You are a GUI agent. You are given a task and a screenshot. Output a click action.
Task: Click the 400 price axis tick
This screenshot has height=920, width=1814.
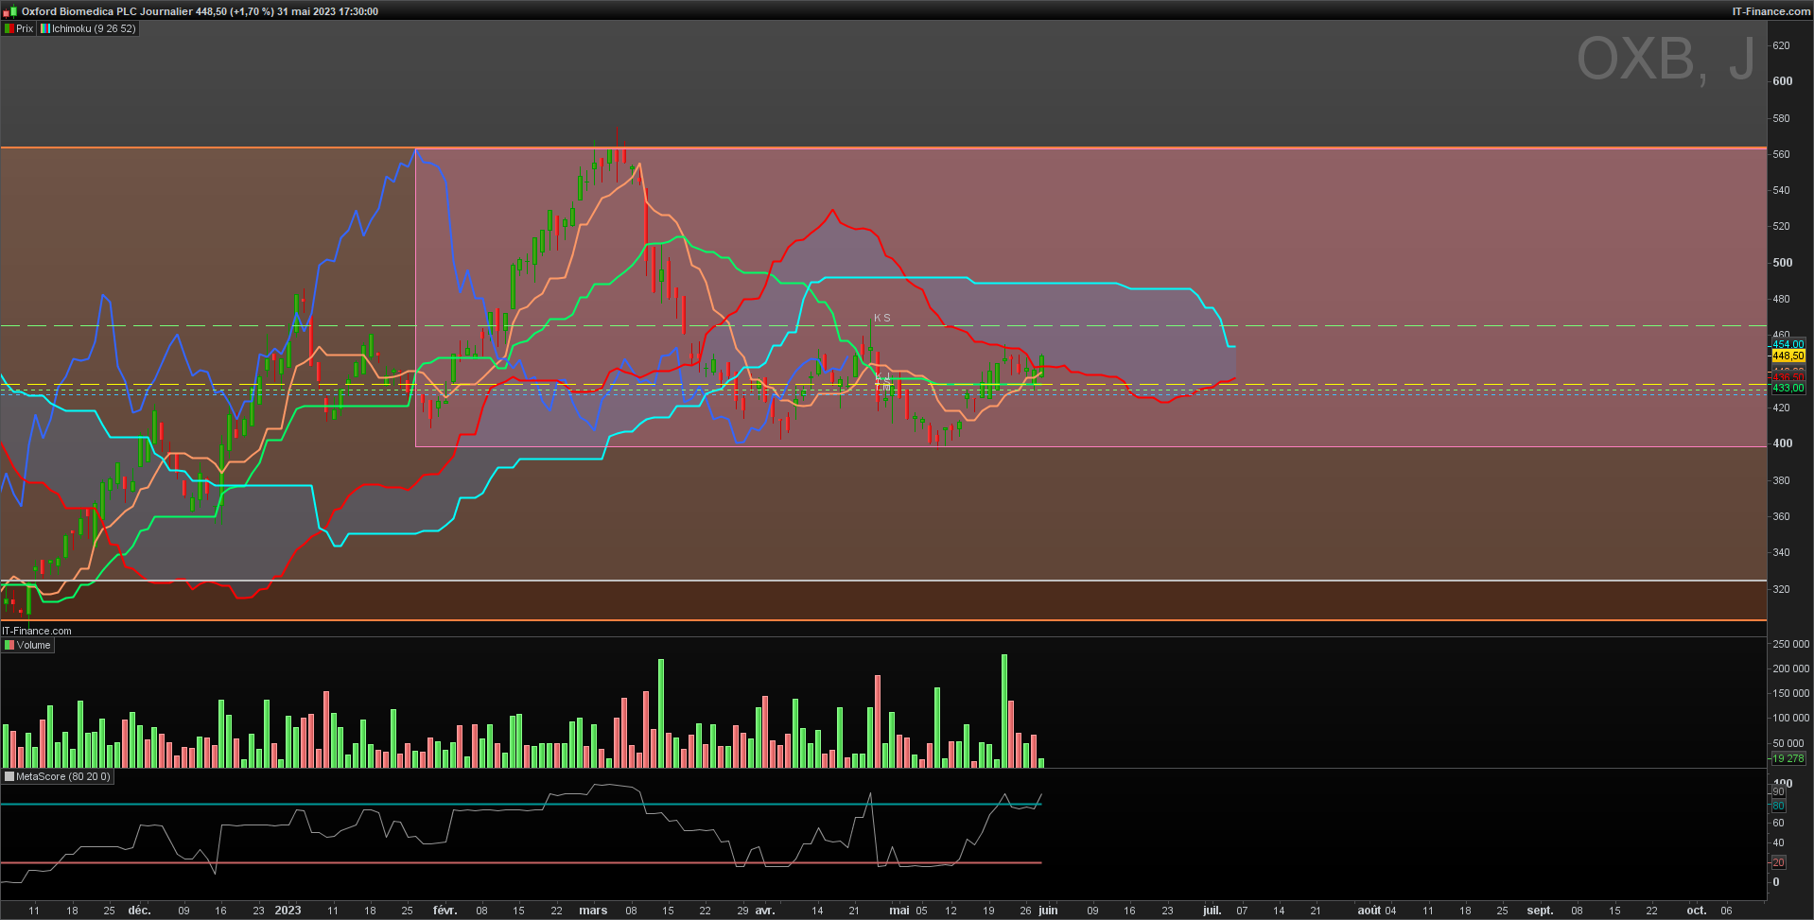(1782, 443)
